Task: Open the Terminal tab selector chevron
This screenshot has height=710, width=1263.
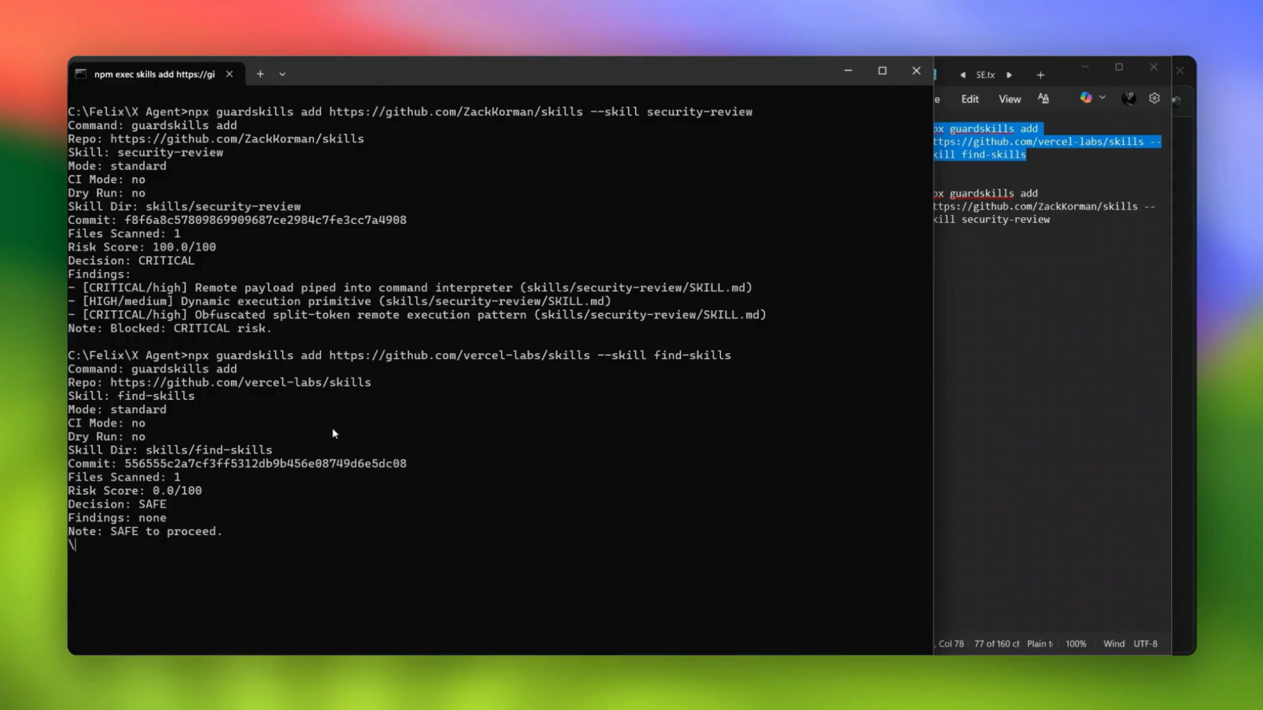Action: coord(282,74)
